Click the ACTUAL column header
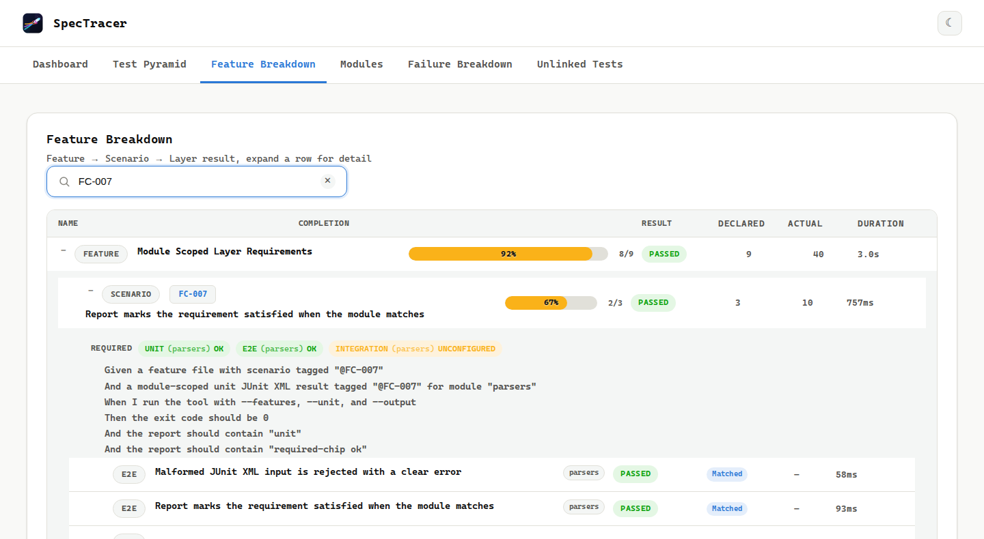 [805, 224]
